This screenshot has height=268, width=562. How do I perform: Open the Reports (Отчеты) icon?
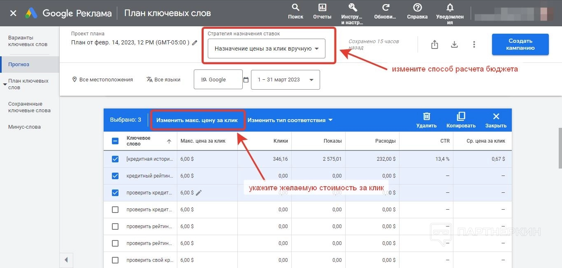tap(322, 8)
